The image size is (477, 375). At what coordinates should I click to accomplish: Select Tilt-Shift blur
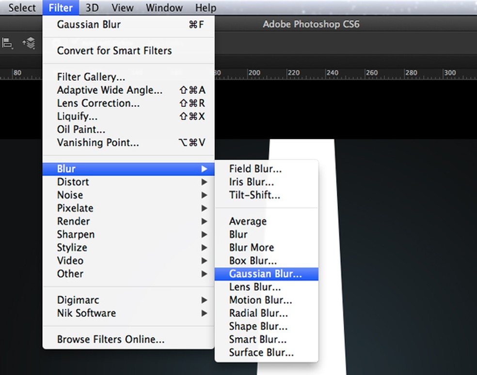coord(267,195)
